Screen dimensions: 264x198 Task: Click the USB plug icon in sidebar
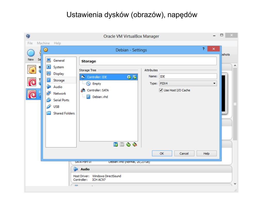click(x=49, y=106)
